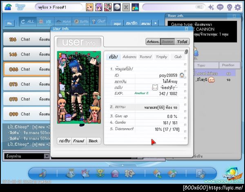Open settings gear icon

pyautogui.click(x=238, y=7)
